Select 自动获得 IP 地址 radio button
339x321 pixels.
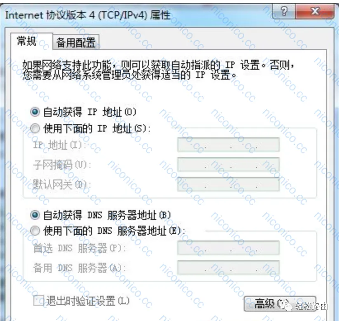35,112
